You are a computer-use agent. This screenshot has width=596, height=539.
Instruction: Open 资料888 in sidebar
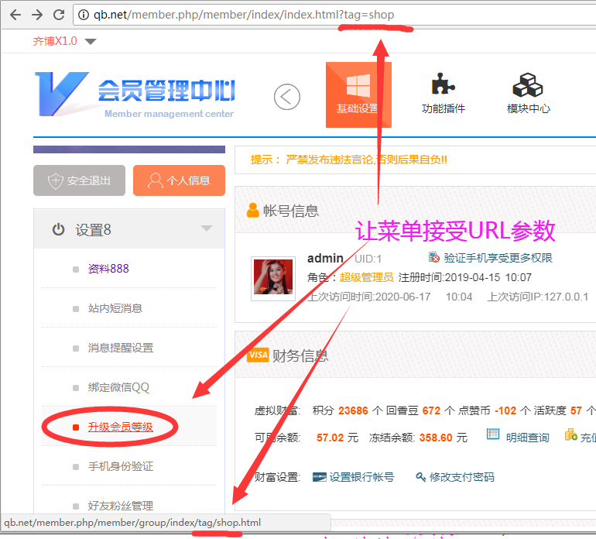tap(108, 269)
